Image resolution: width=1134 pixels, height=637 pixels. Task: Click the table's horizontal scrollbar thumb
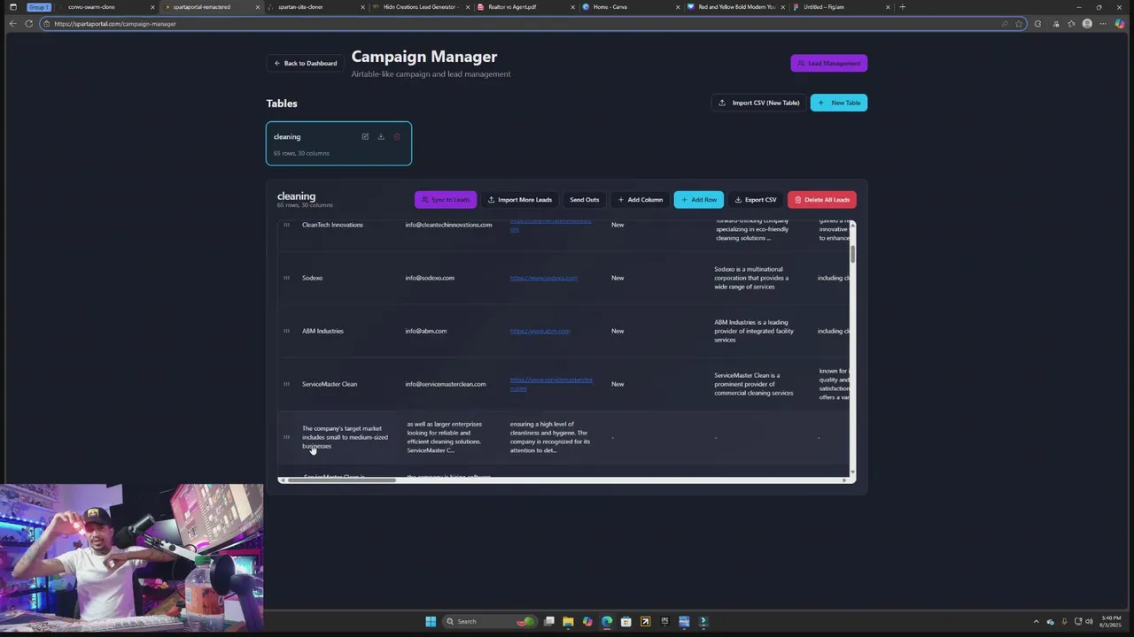pos(340,480)
